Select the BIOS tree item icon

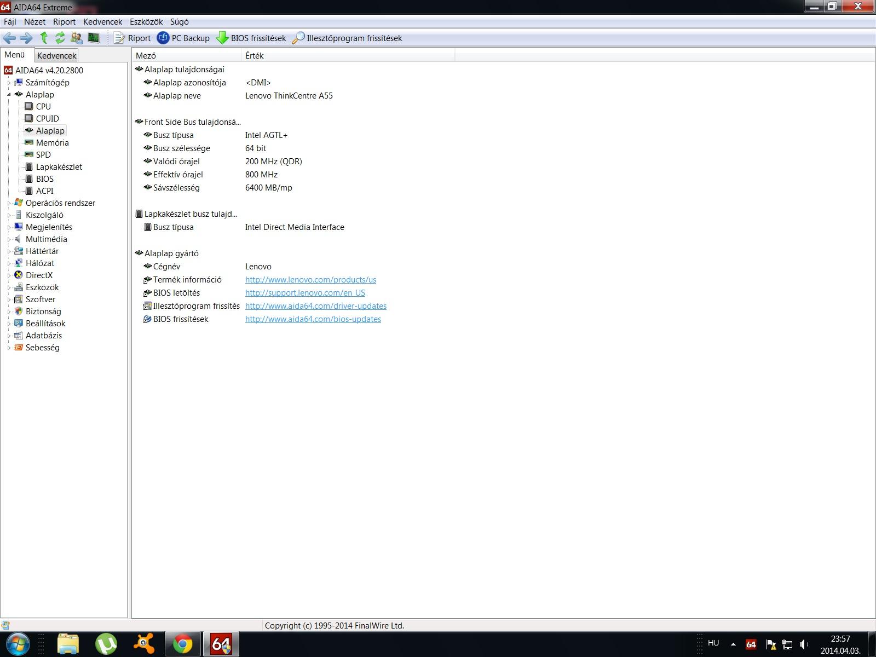pyautogui.click(x=29, y=178)
